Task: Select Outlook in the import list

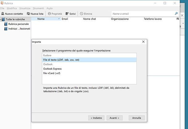Action: (89, 64)
